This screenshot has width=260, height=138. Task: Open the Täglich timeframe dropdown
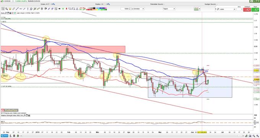click(x=169, y=9)
